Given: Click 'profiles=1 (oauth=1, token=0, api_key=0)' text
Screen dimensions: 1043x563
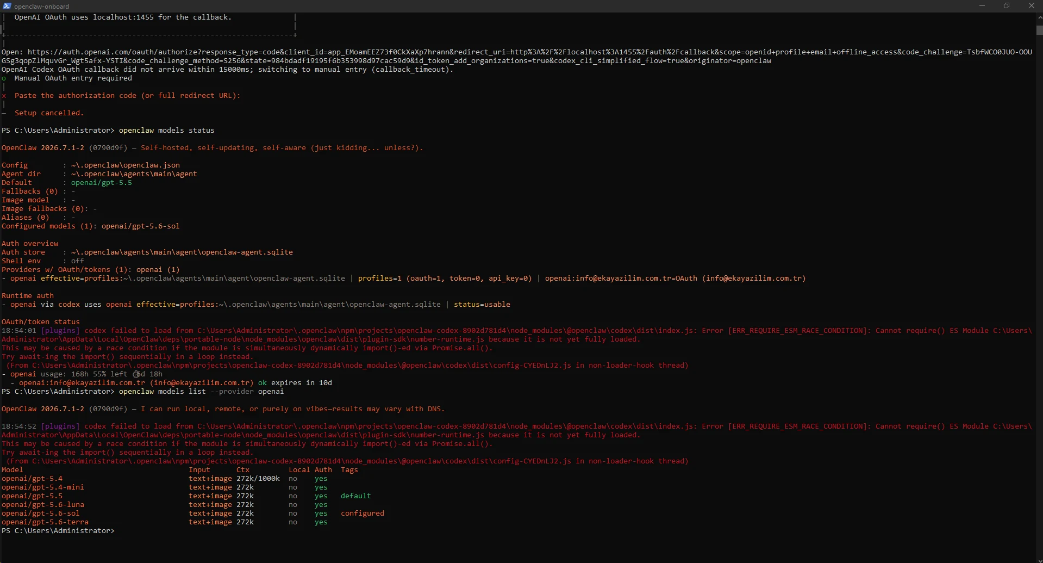Looking at the screenshot, I should (445, 279).
